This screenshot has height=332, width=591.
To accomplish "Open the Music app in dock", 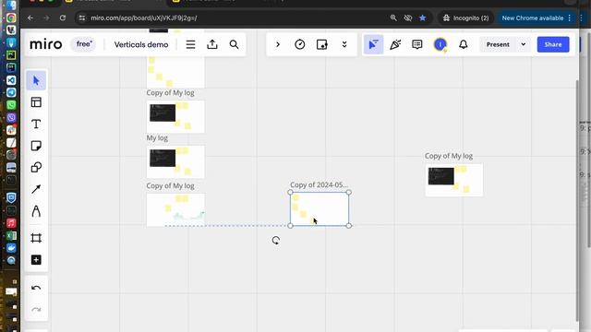I will click(11, 223).
